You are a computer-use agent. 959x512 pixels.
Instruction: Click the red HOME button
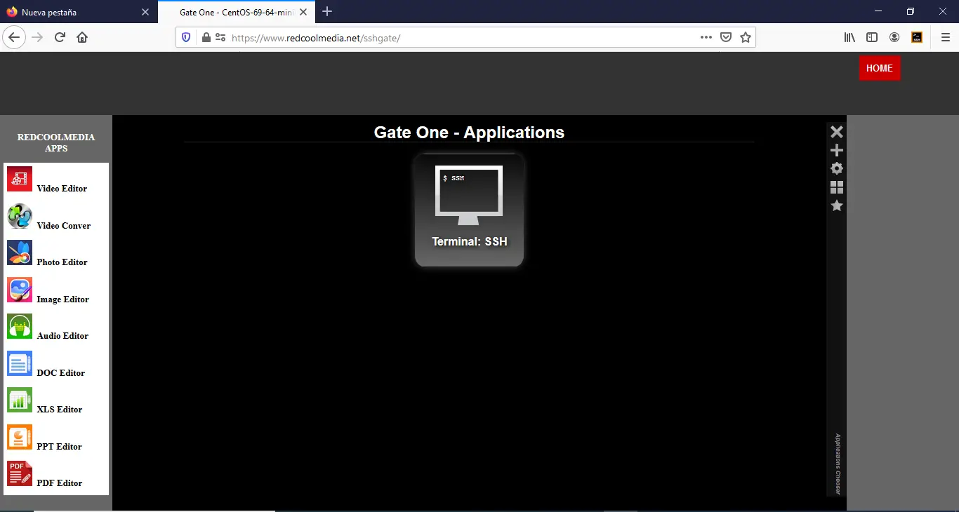880,68
